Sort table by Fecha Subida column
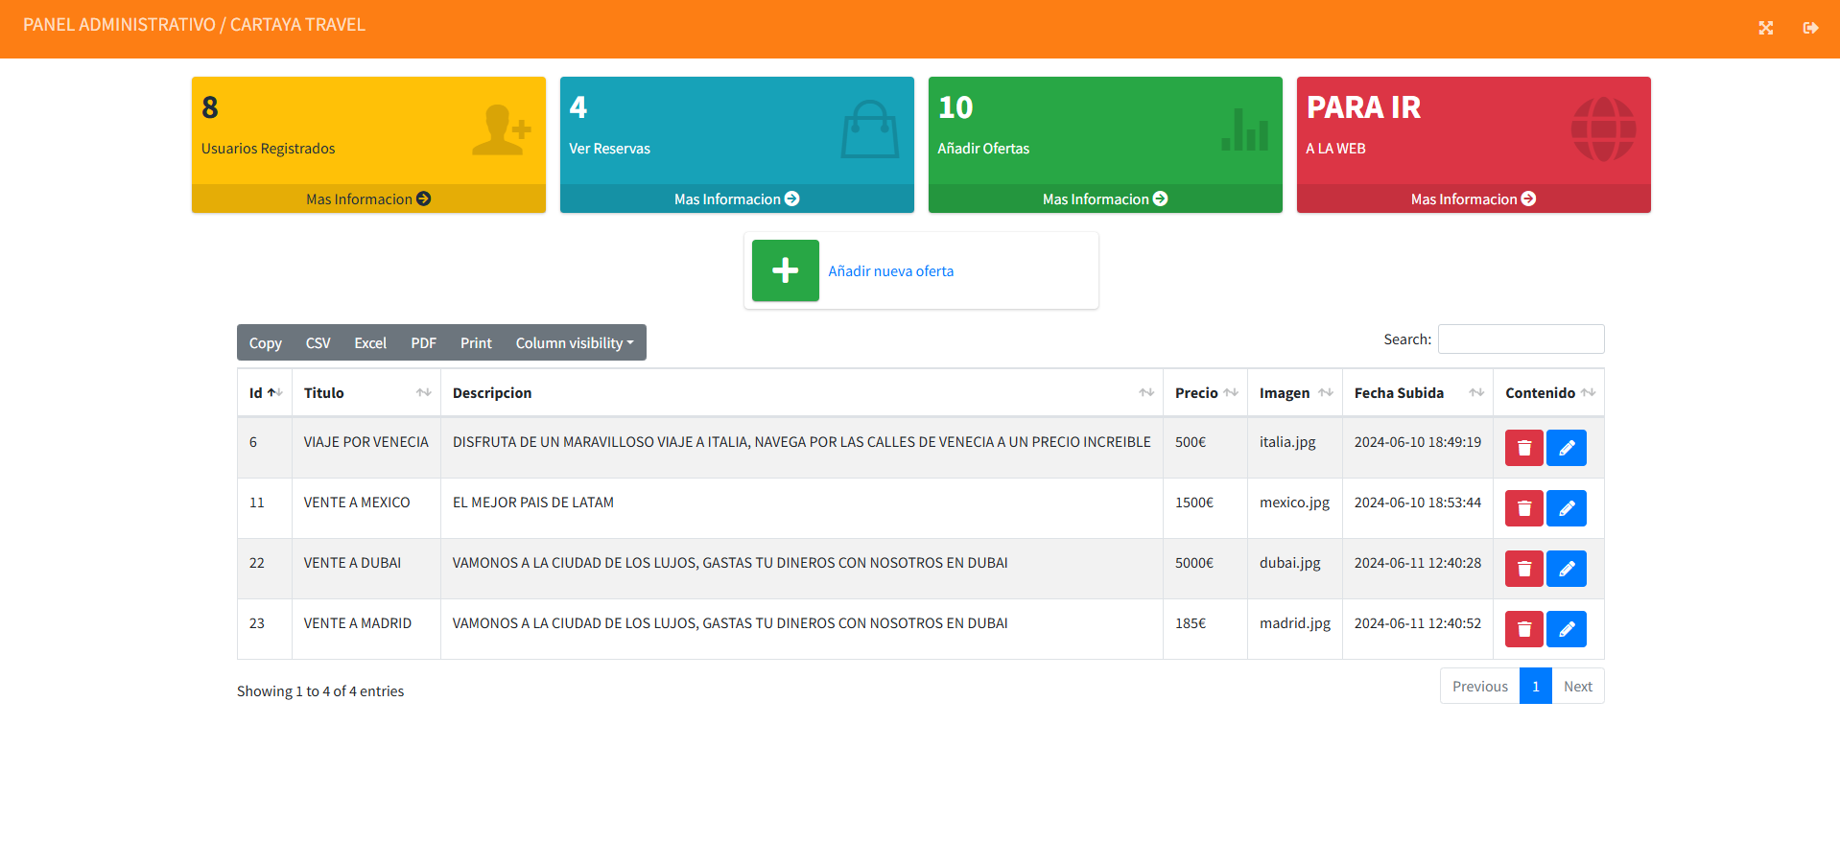This screenshot has width=1840, height=865. (1418, 393)
